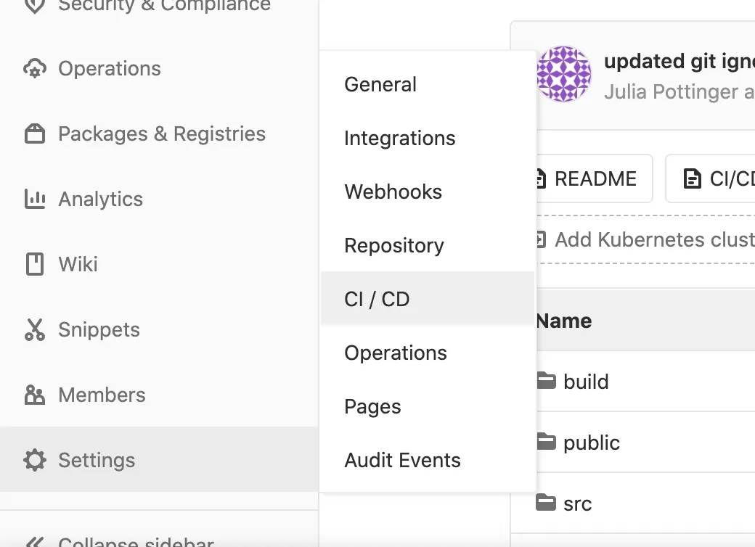Click Add Kubernetes cluster button
Image resolution: width=755 pixels, height=547 pixels.
tap(645, 239)
